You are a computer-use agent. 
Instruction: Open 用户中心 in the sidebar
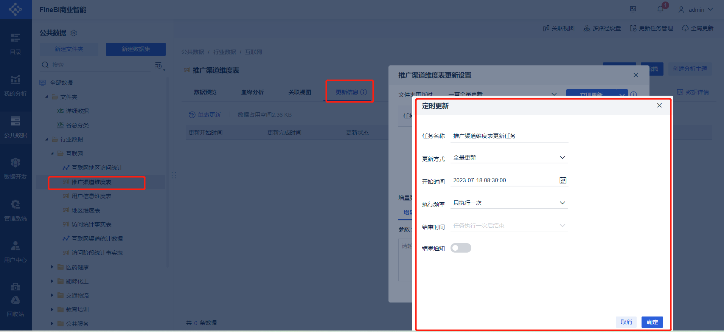point(16,252)
